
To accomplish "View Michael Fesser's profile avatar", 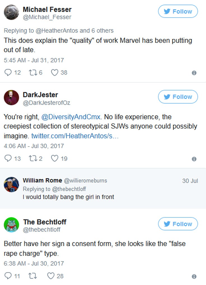I will coord(11,12).
